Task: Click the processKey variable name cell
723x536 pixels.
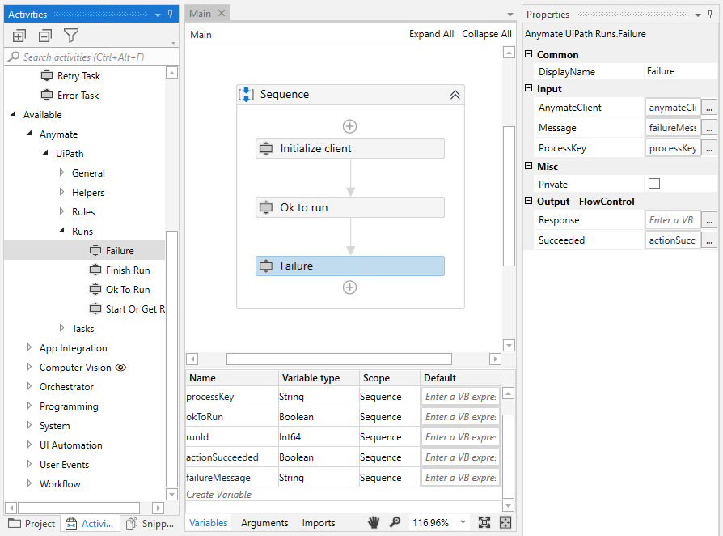Action: tap(231, 397)
